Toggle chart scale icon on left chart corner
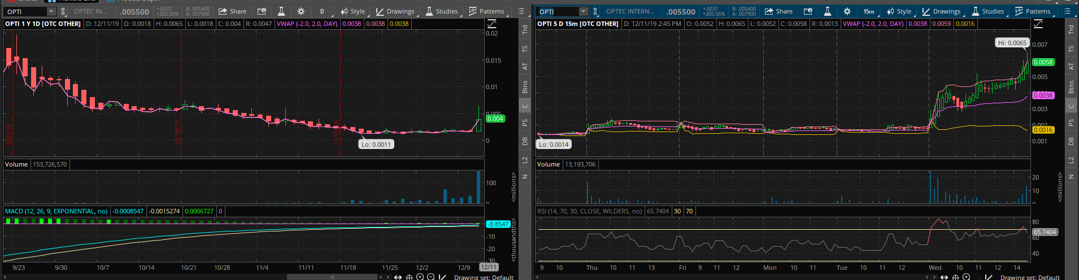The height and width of the screenshot is (280, 1079). [x=491, y=24]
